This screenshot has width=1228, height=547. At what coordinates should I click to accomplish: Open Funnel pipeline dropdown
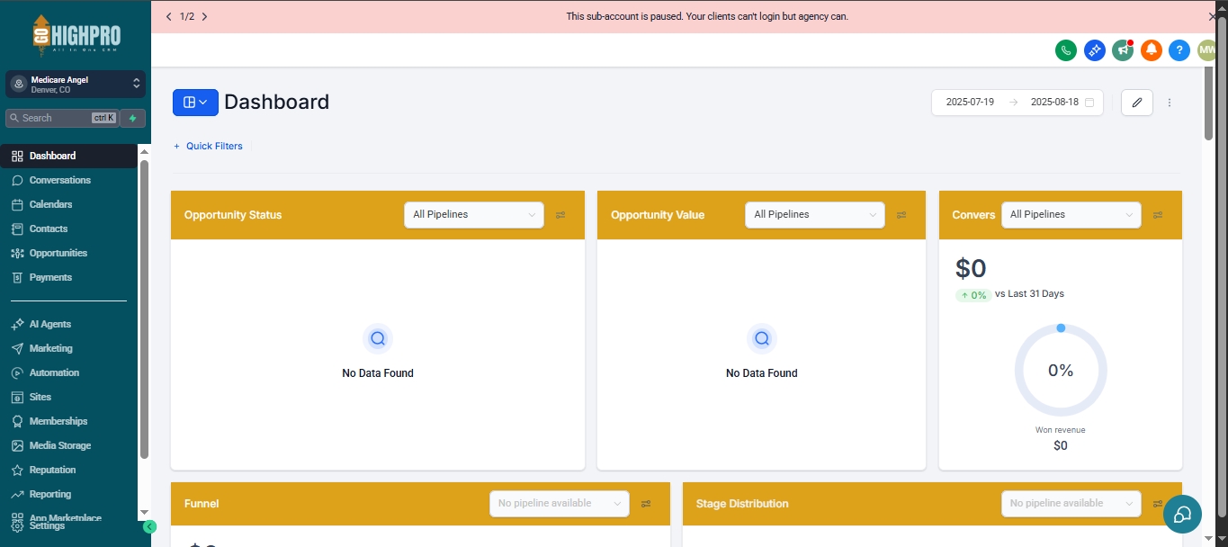coord(560,504)
